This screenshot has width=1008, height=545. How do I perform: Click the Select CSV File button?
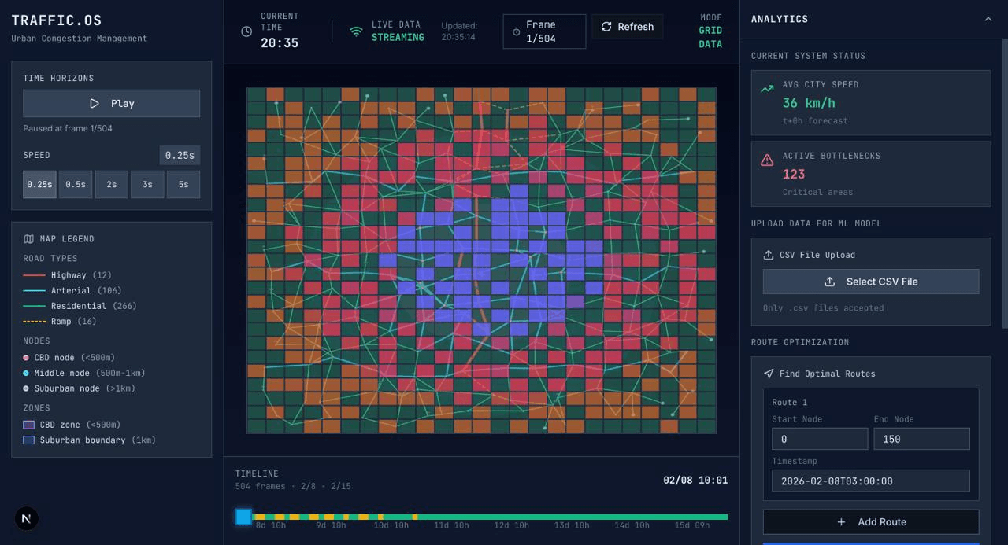[x=871, y=282]
